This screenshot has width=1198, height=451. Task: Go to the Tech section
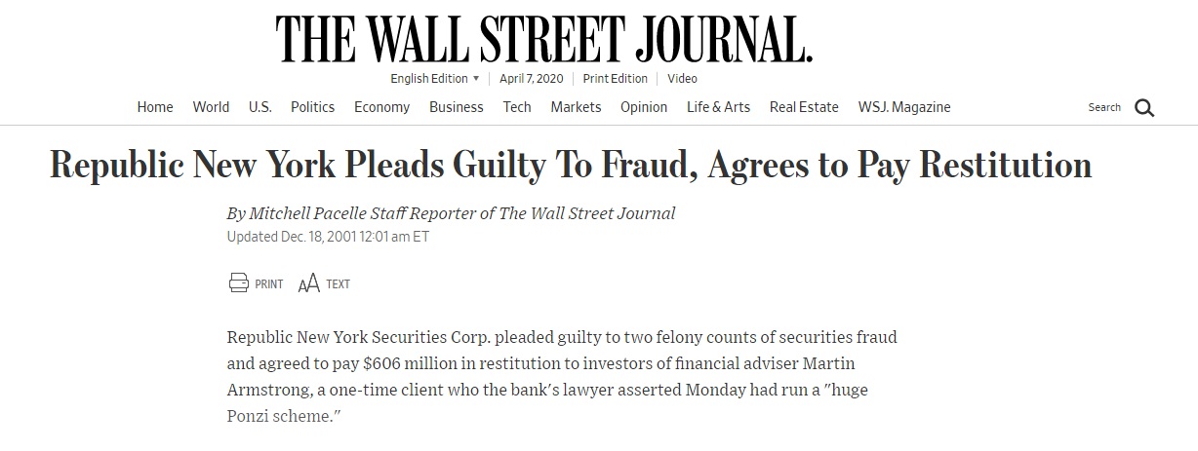coord(517,107)
